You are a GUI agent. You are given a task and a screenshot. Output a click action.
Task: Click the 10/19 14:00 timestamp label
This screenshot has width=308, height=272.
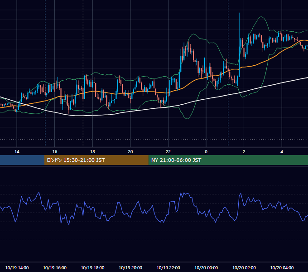tap(17, 267)
